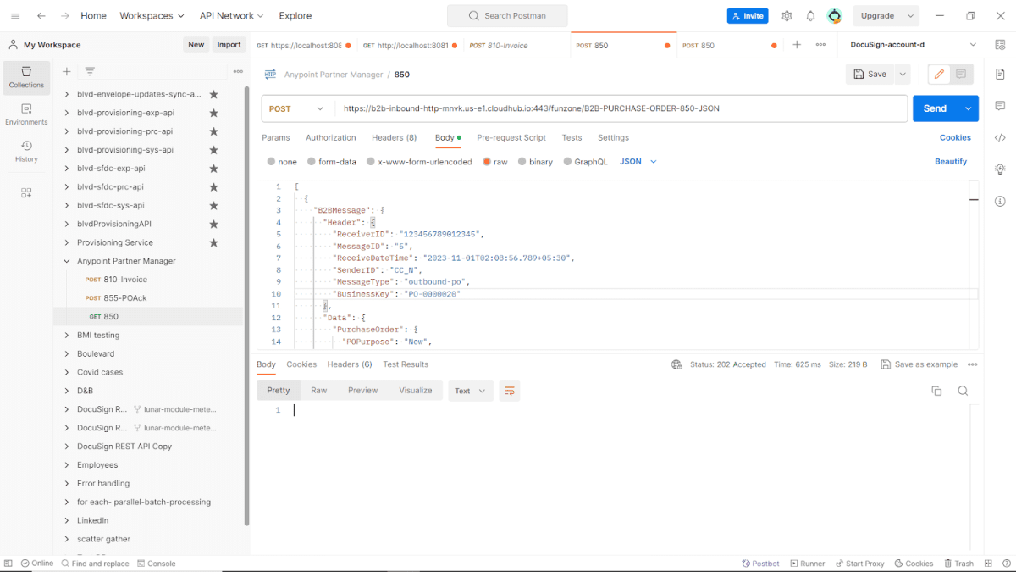Image resolution: width=1016 pixels, height=572 pixels.
Task: Expand the BMI testing collection
Action: pos(68,336)
